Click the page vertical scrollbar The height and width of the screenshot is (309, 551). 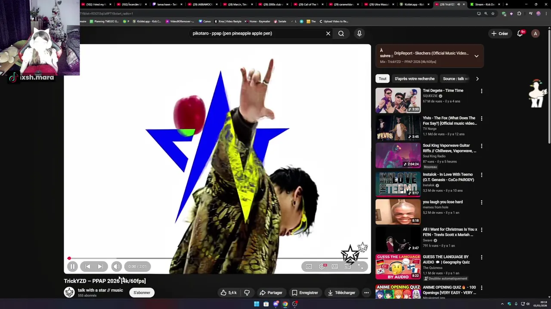click(x=549, y=86)
